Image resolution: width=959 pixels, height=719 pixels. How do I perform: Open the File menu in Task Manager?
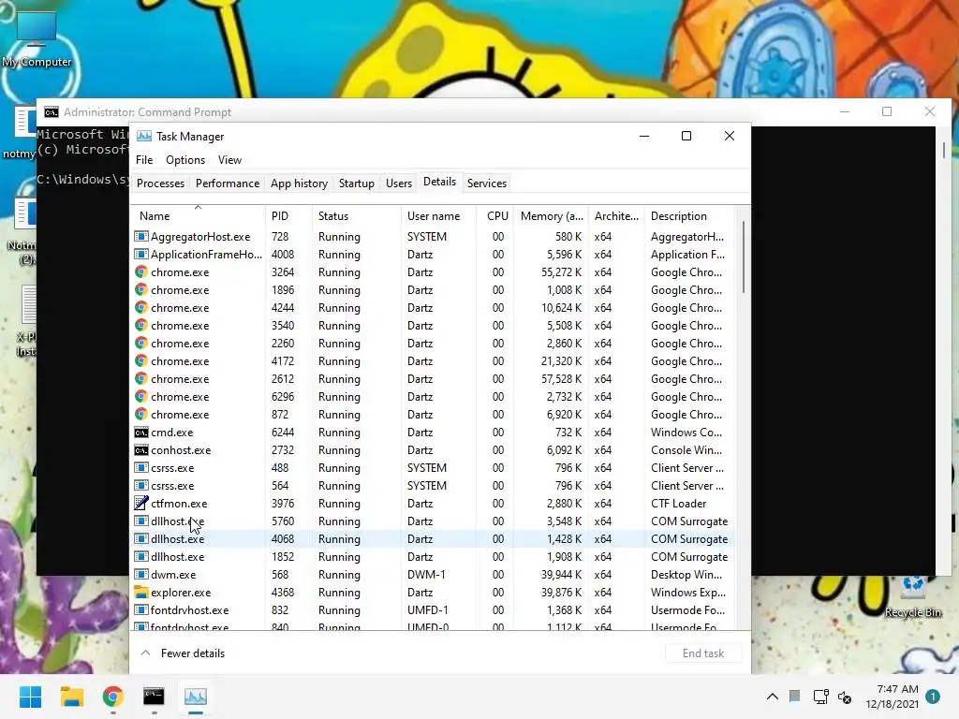point(144,159)
